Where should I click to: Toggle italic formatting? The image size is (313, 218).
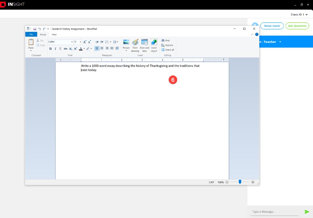[55, 49]
